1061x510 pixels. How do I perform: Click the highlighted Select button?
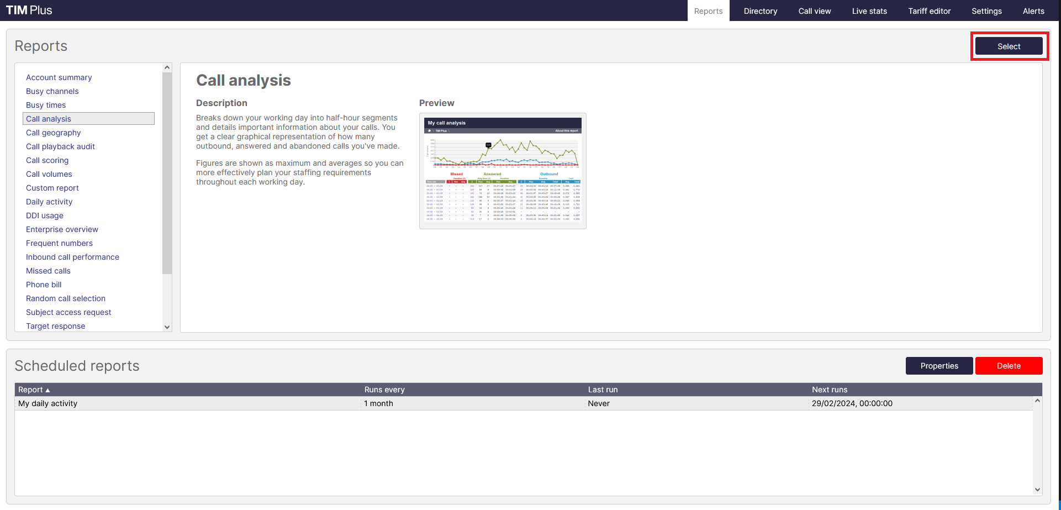1009,46
